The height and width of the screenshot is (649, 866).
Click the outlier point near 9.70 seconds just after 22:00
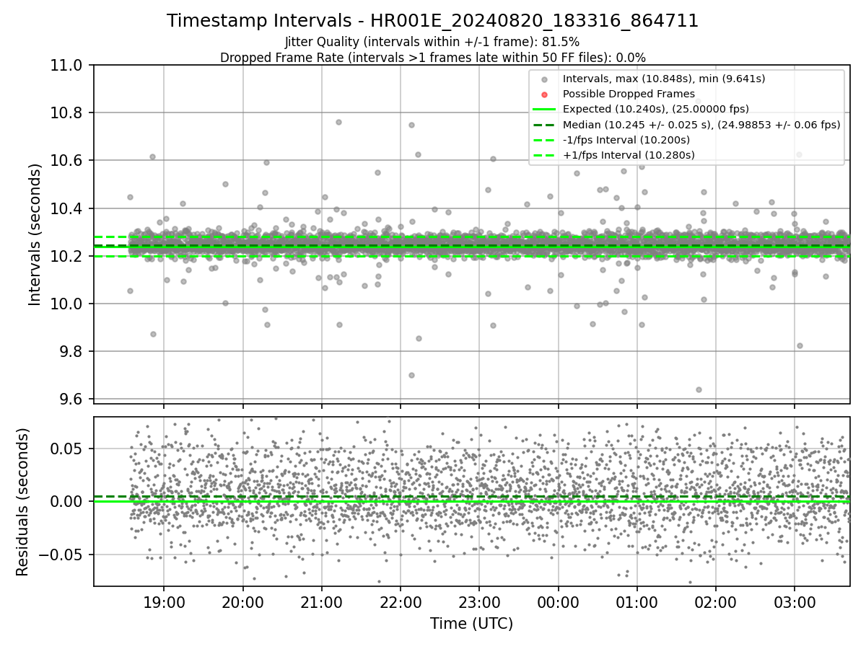coord(411,375)
